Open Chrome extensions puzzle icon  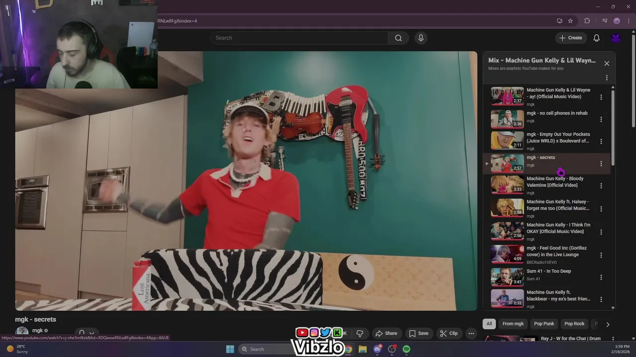(x=587, y=21)
